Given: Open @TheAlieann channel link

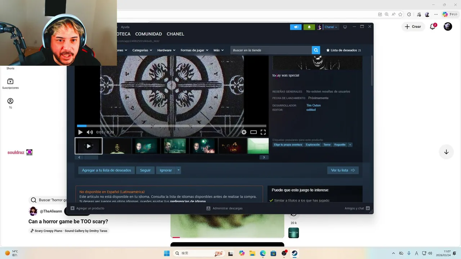Looking at the screenshot, I should (51, 211).
